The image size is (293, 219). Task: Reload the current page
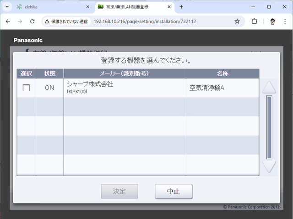(x=32, y=21)
